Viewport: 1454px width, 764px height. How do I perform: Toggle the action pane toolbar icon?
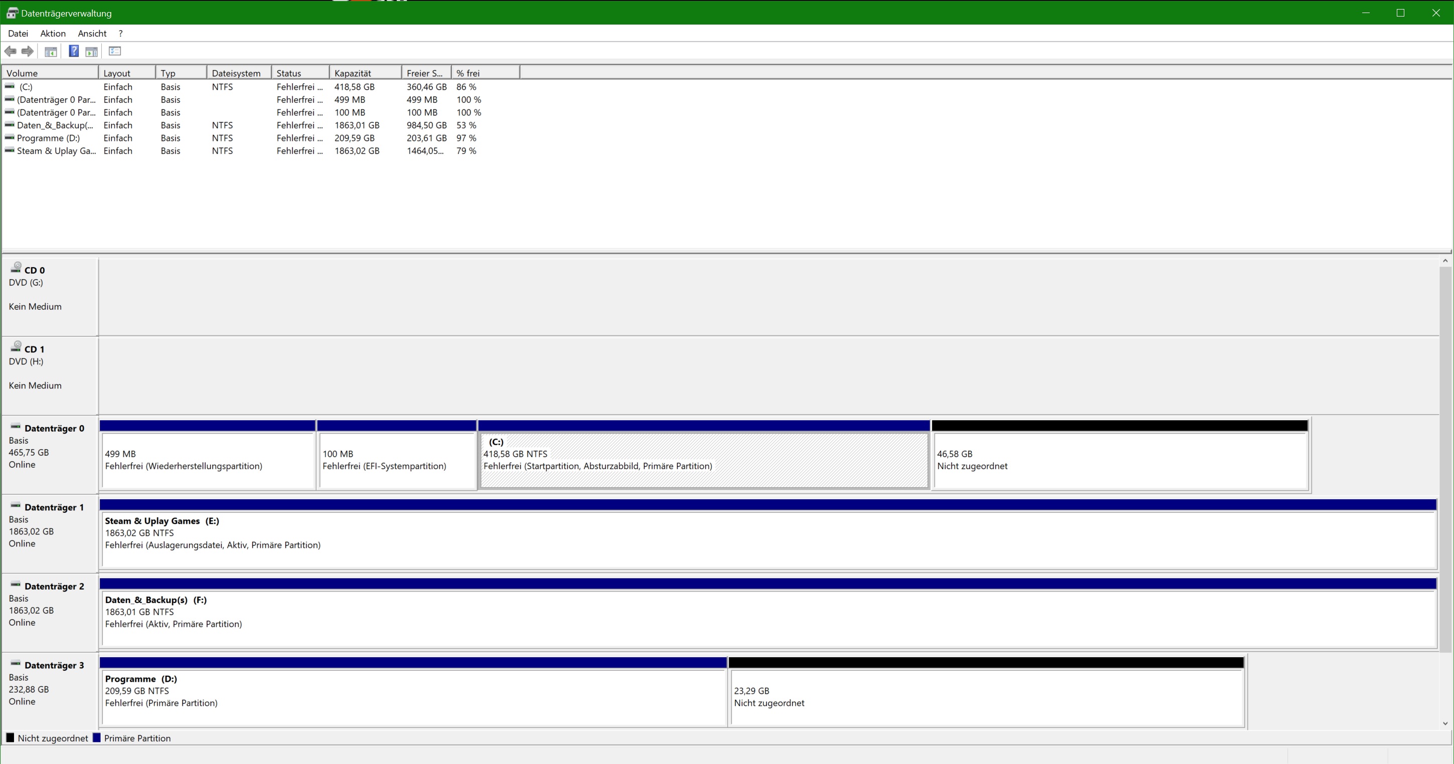[91, 51]
